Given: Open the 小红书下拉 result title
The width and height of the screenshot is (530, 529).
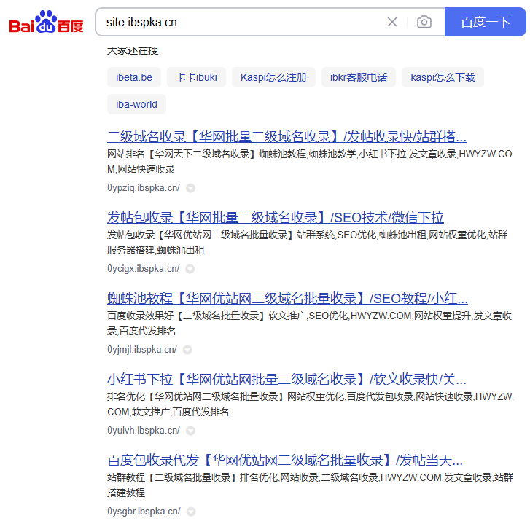Looking at the screenshot, I should [x=287, y=380].
